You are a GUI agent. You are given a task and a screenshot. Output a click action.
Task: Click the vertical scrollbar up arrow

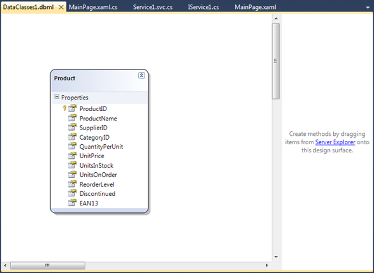[x=276, y=18]
